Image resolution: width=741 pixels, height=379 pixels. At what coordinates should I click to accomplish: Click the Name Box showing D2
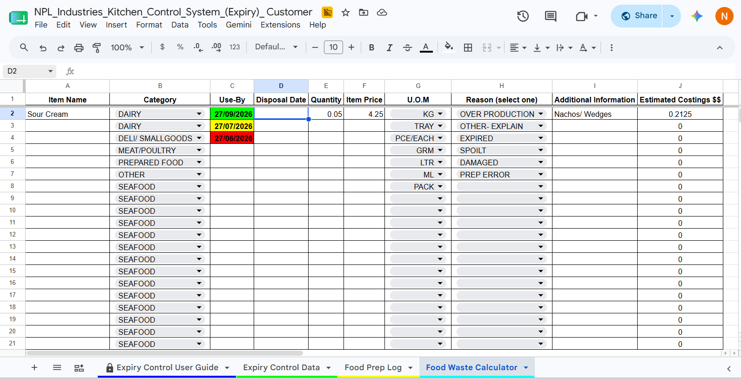click(29, 71)
